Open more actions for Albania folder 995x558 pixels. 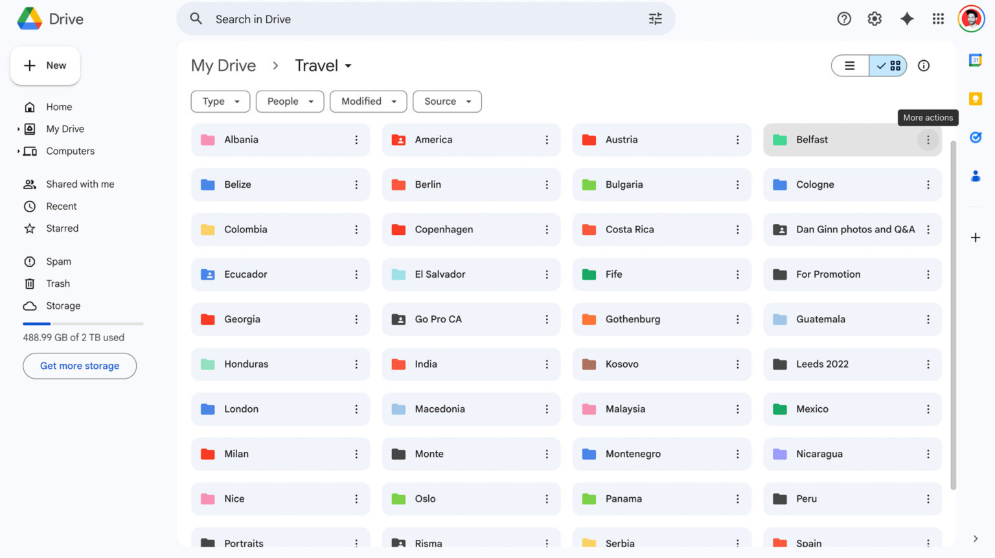tap(356, 140)
